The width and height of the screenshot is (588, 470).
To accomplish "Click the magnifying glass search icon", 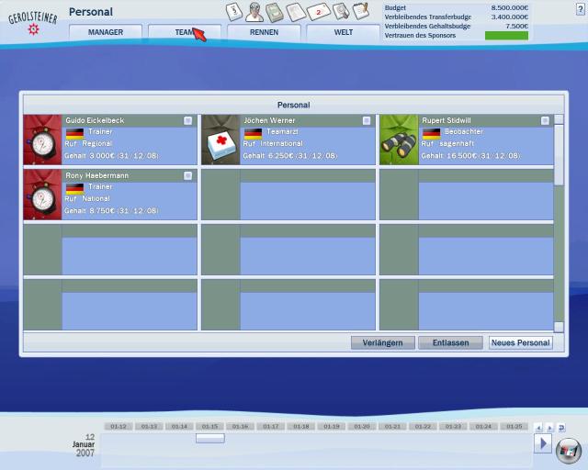I will click(341, 11).
